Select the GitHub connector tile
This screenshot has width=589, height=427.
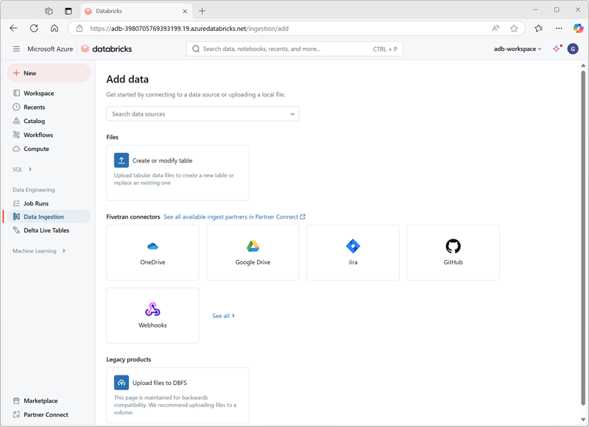[x=453, y=253]
